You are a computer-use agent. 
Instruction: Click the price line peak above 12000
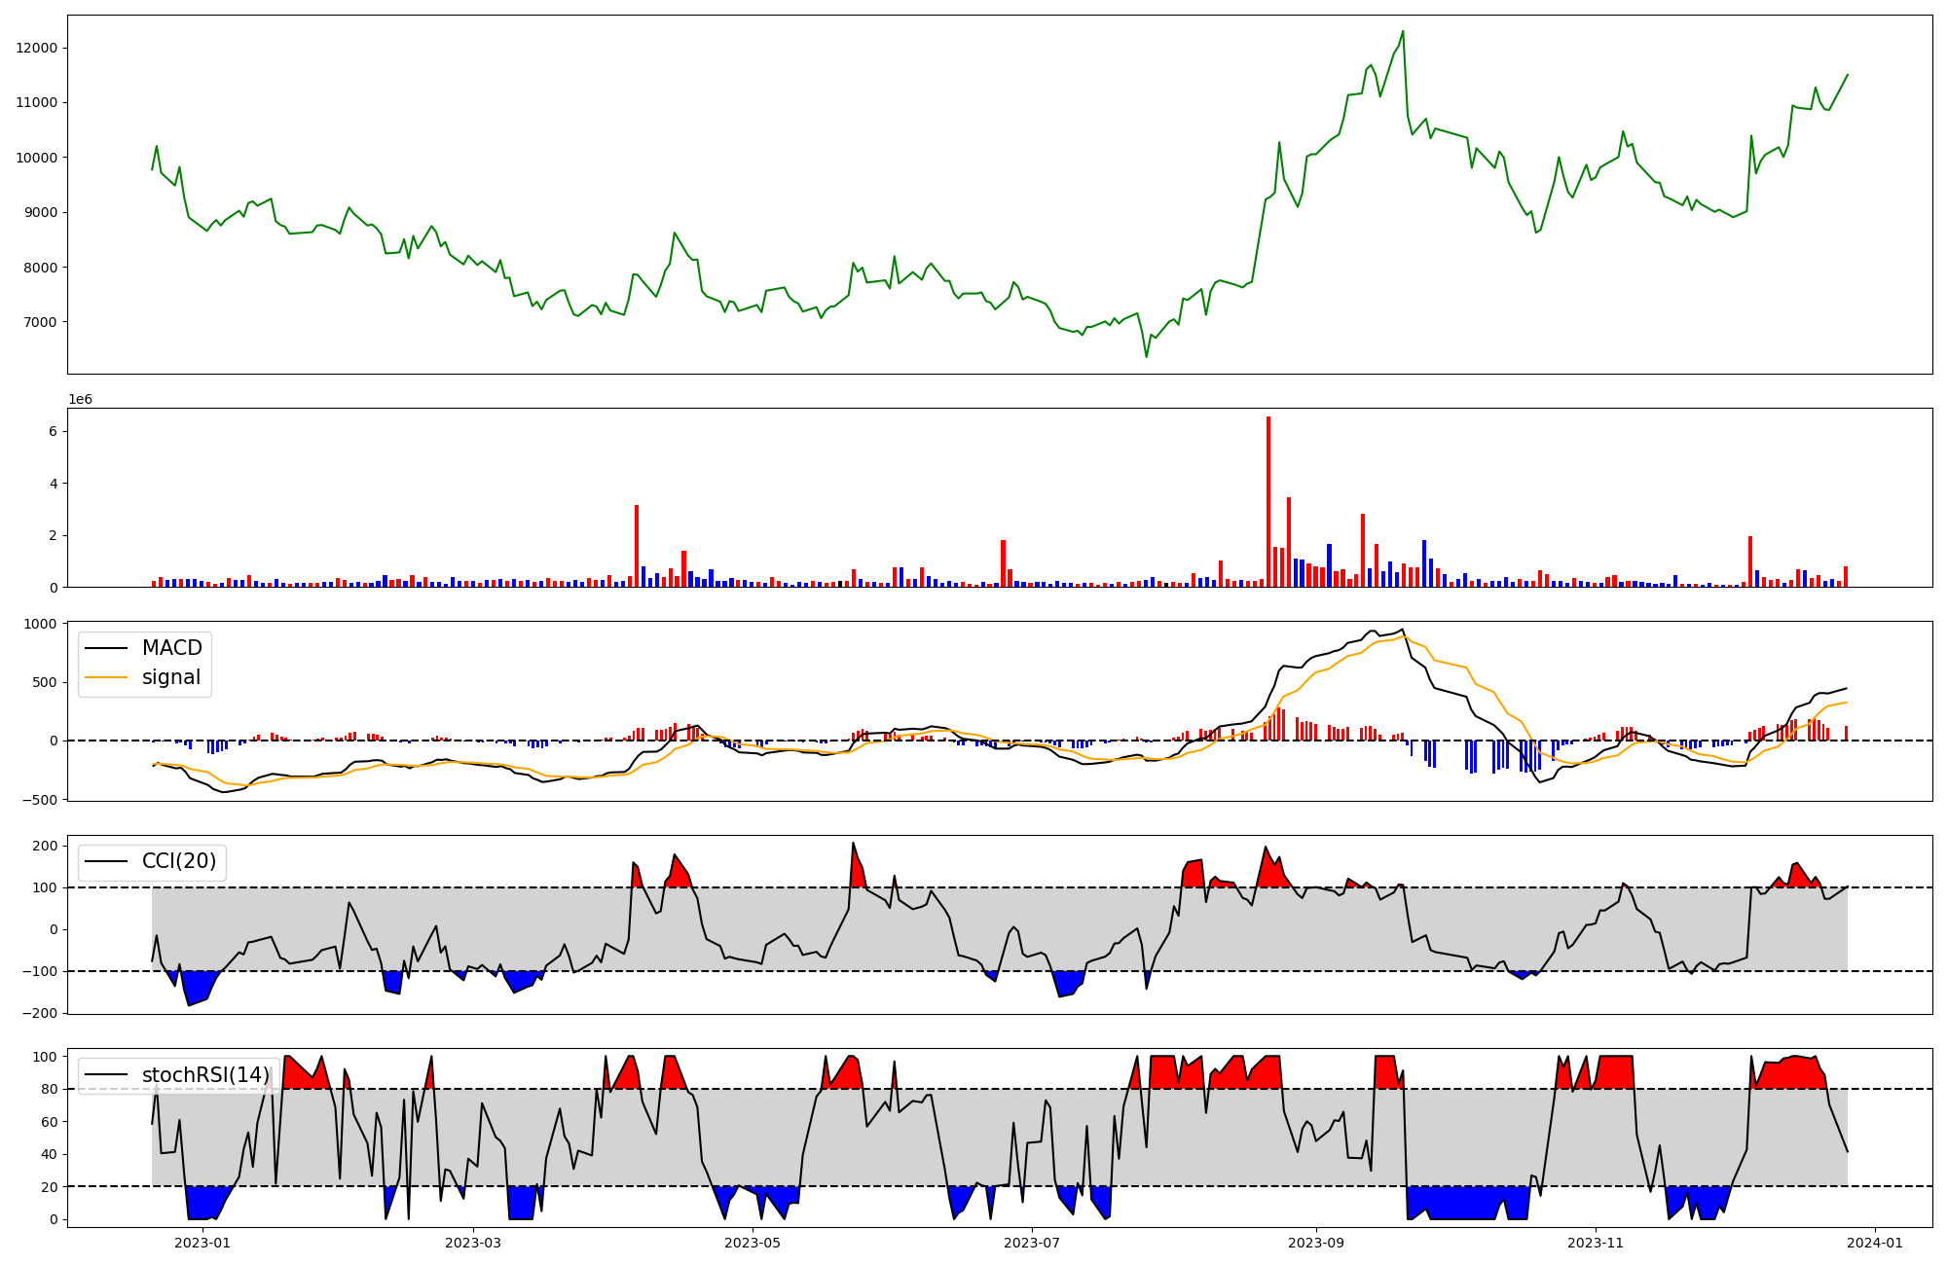[1403, 31]
